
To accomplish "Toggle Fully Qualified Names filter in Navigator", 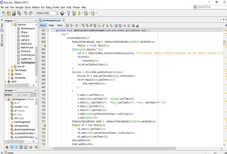I will point(31,147).
